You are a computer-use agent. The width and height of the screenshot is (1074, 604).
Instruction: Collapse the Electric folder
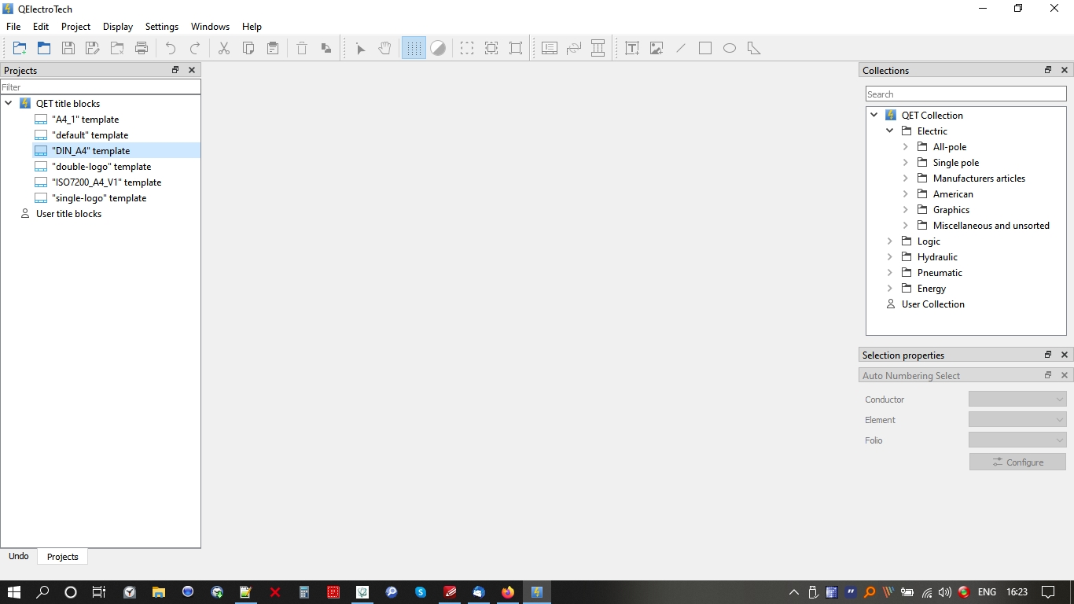(x=890, y=131)
